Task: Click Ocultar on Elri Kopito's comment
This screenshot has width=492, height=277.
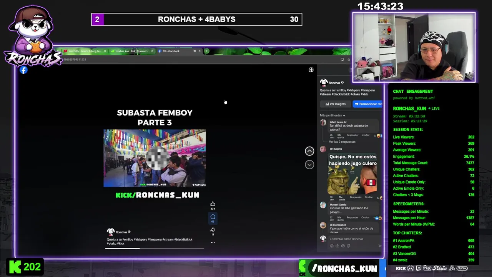Action: [x=369, y=197]
